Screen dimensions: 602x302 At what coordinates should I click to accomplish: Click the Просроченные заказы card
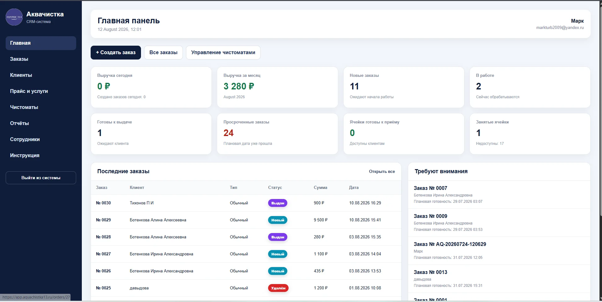(x=278, y=134)
